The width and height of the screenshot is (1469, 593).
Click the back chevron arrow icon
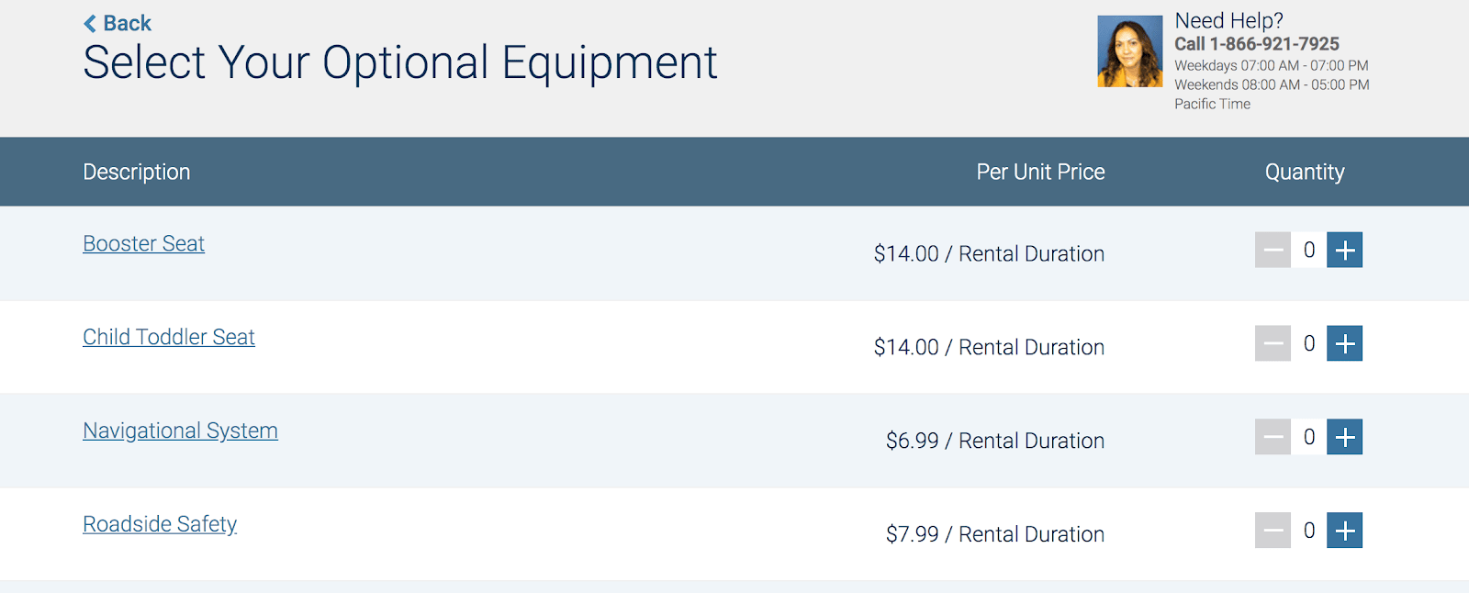coord(89,23)
